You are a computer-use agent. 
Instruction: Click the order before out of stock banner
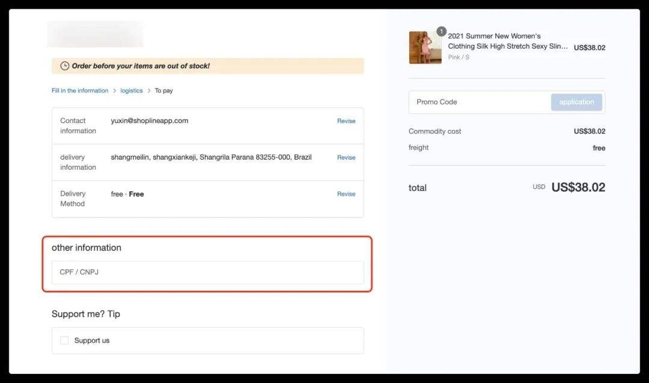click(207, 66)
